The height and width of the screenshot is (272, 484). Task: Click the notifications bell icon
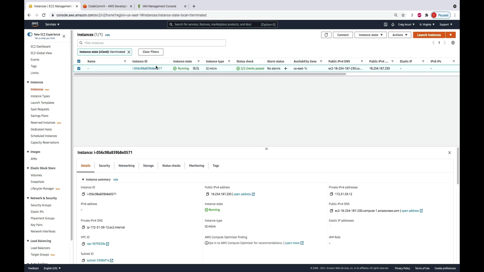point(393,24)
